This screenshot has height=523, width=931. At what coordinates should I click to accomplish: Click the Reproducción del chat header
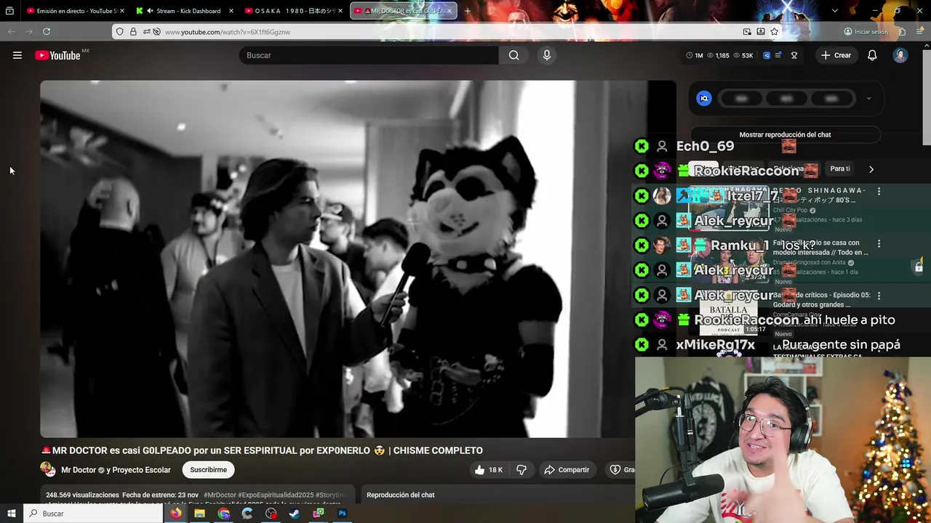401,495
